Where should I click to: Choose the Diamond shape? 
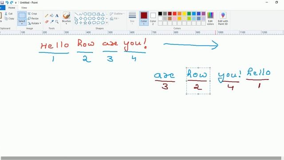[x=81, y=19]
